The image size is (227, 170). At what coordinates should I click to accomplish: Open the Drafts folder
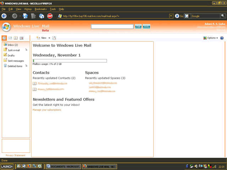pos(9,55)
